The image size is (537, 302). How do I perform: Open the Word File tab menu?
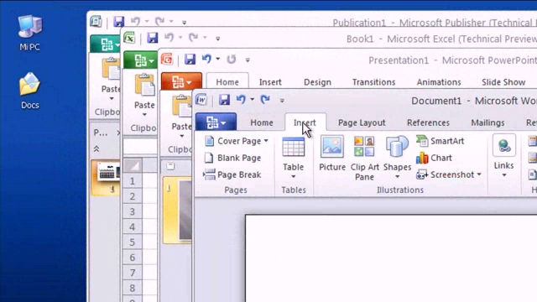coord(216,122)
